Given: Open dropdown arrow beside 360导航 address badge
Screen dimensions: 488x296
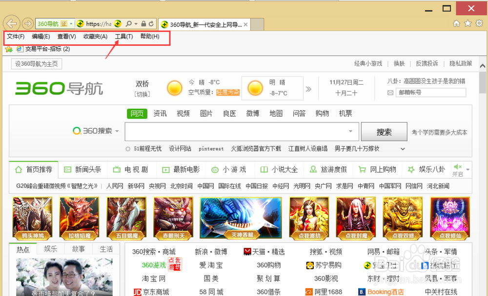Looking at the screenshot, I should pyautogui.click(x=71, y=23).
